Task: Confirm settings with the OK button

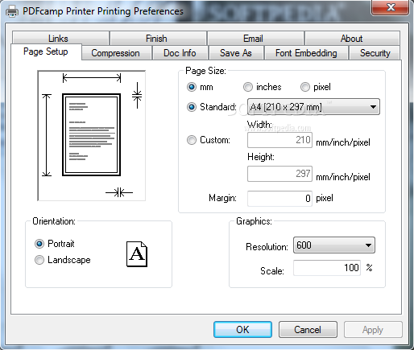Action: tap(242, 330)
